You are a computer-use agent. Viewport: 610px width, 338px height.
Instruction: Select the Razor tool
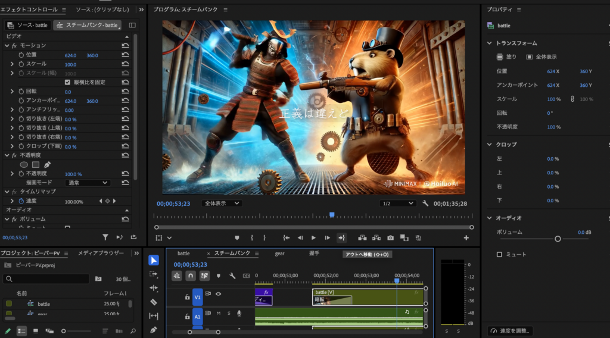154,302
